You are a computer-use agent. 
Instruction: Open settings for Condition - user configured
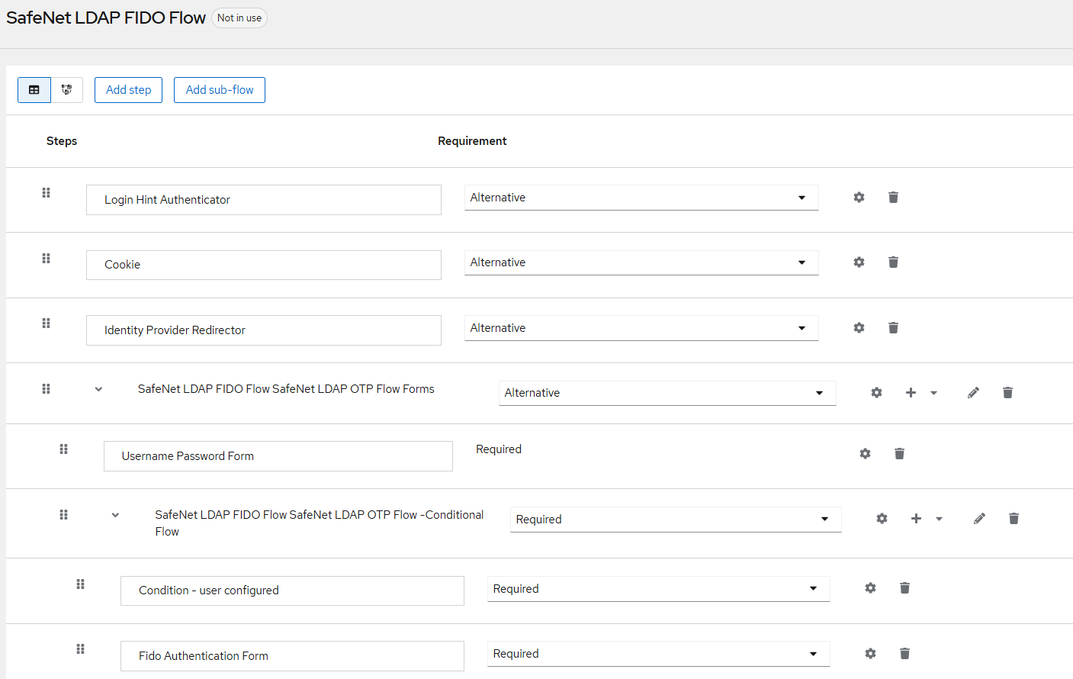click(x=870, y=588)
